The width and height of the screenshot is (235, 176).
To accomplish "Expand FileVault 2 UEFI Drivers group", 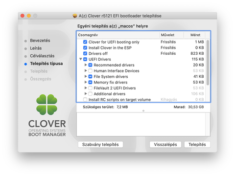I will point(86,88).
